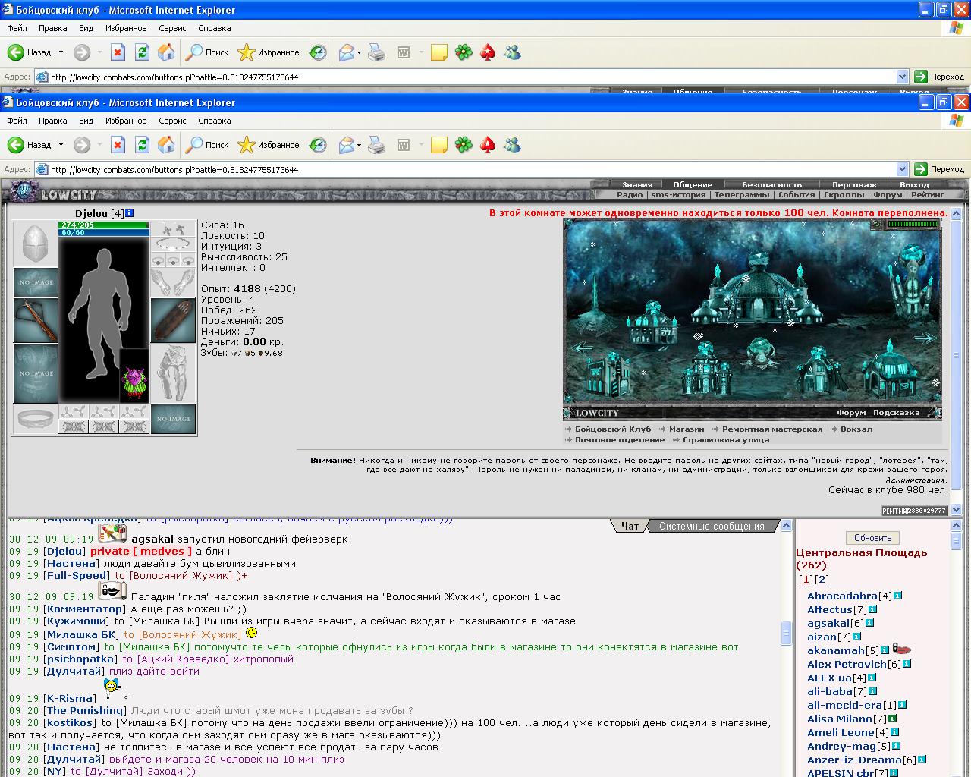971x777 pixels.
Task: Open Файл menu in front window
Action: point(17,121)
